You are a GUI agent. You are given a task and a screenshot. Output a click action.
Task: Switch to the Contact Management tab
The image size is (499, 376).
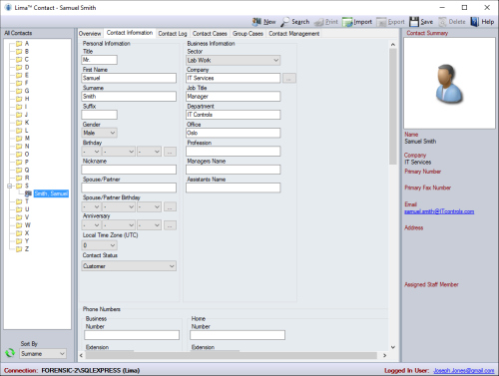[x=294, y=34]
